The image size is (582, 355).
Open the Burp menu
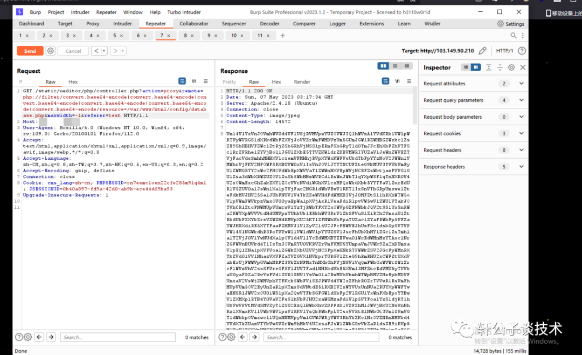click(35, 12)
